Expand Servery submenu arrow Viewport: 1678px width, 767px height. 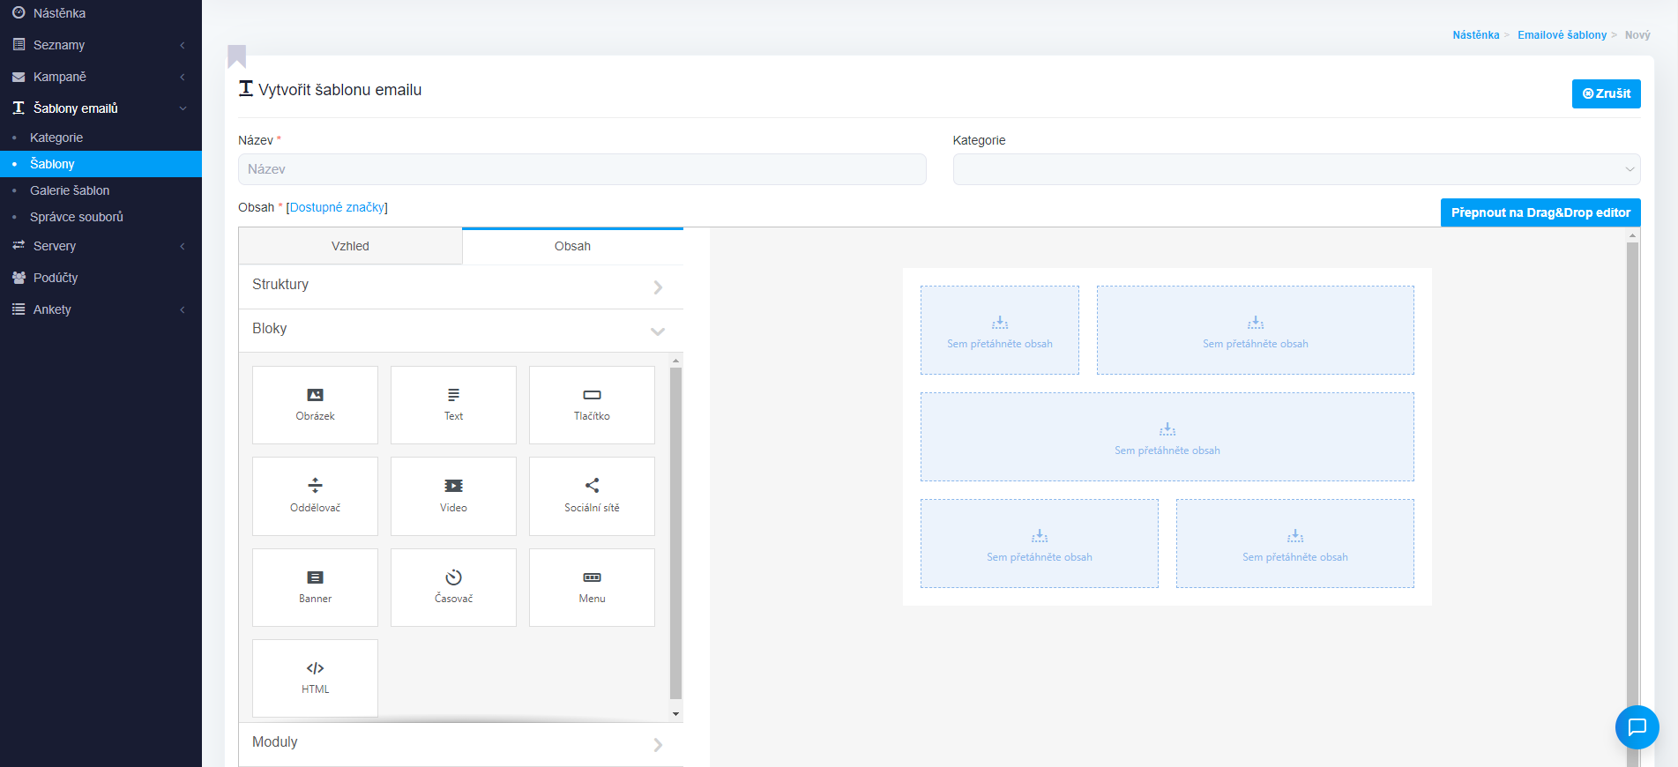[183, 246]
